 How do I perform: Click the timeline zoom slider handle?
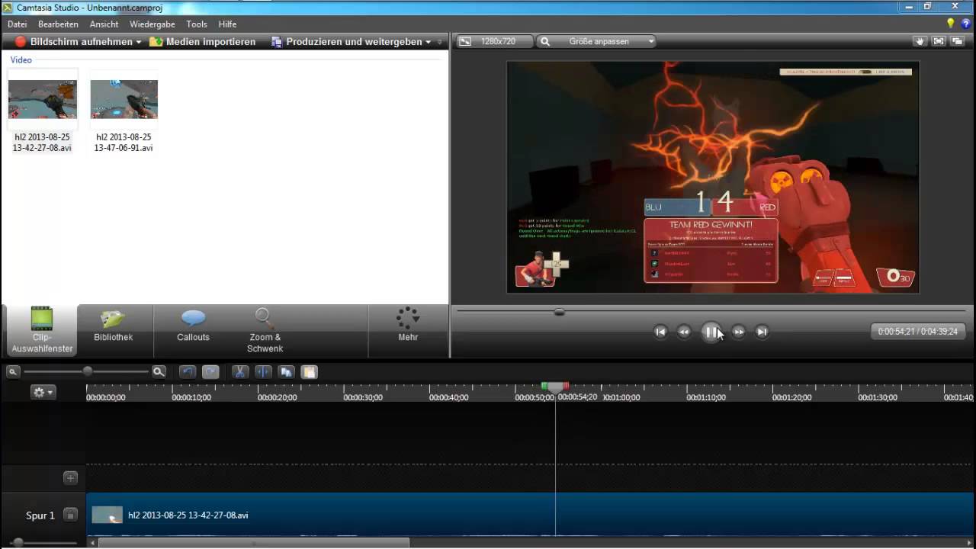pos(88,371)
